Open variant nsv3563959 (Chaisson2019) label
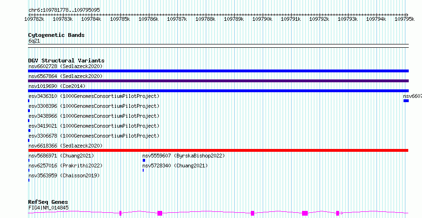The height and width of the screenshot is (218, 422). (64, 175)
